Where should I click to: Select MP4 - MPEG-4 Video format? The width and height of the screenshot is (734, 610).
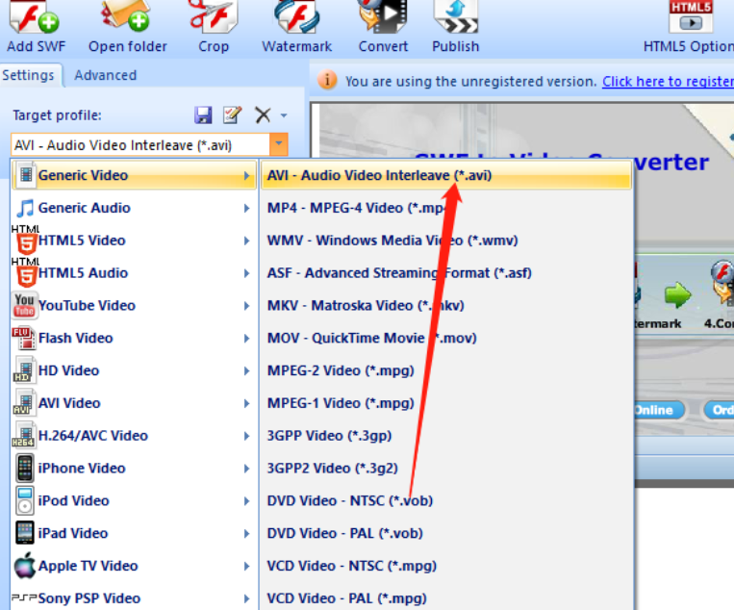click(x=446, y=208)
